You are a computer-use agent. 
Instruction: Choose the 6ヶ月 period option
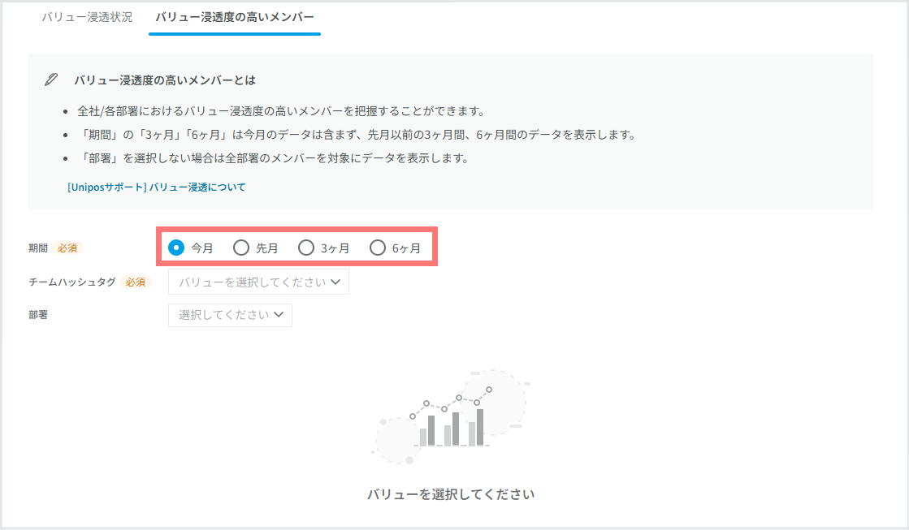tap(378, 248)
